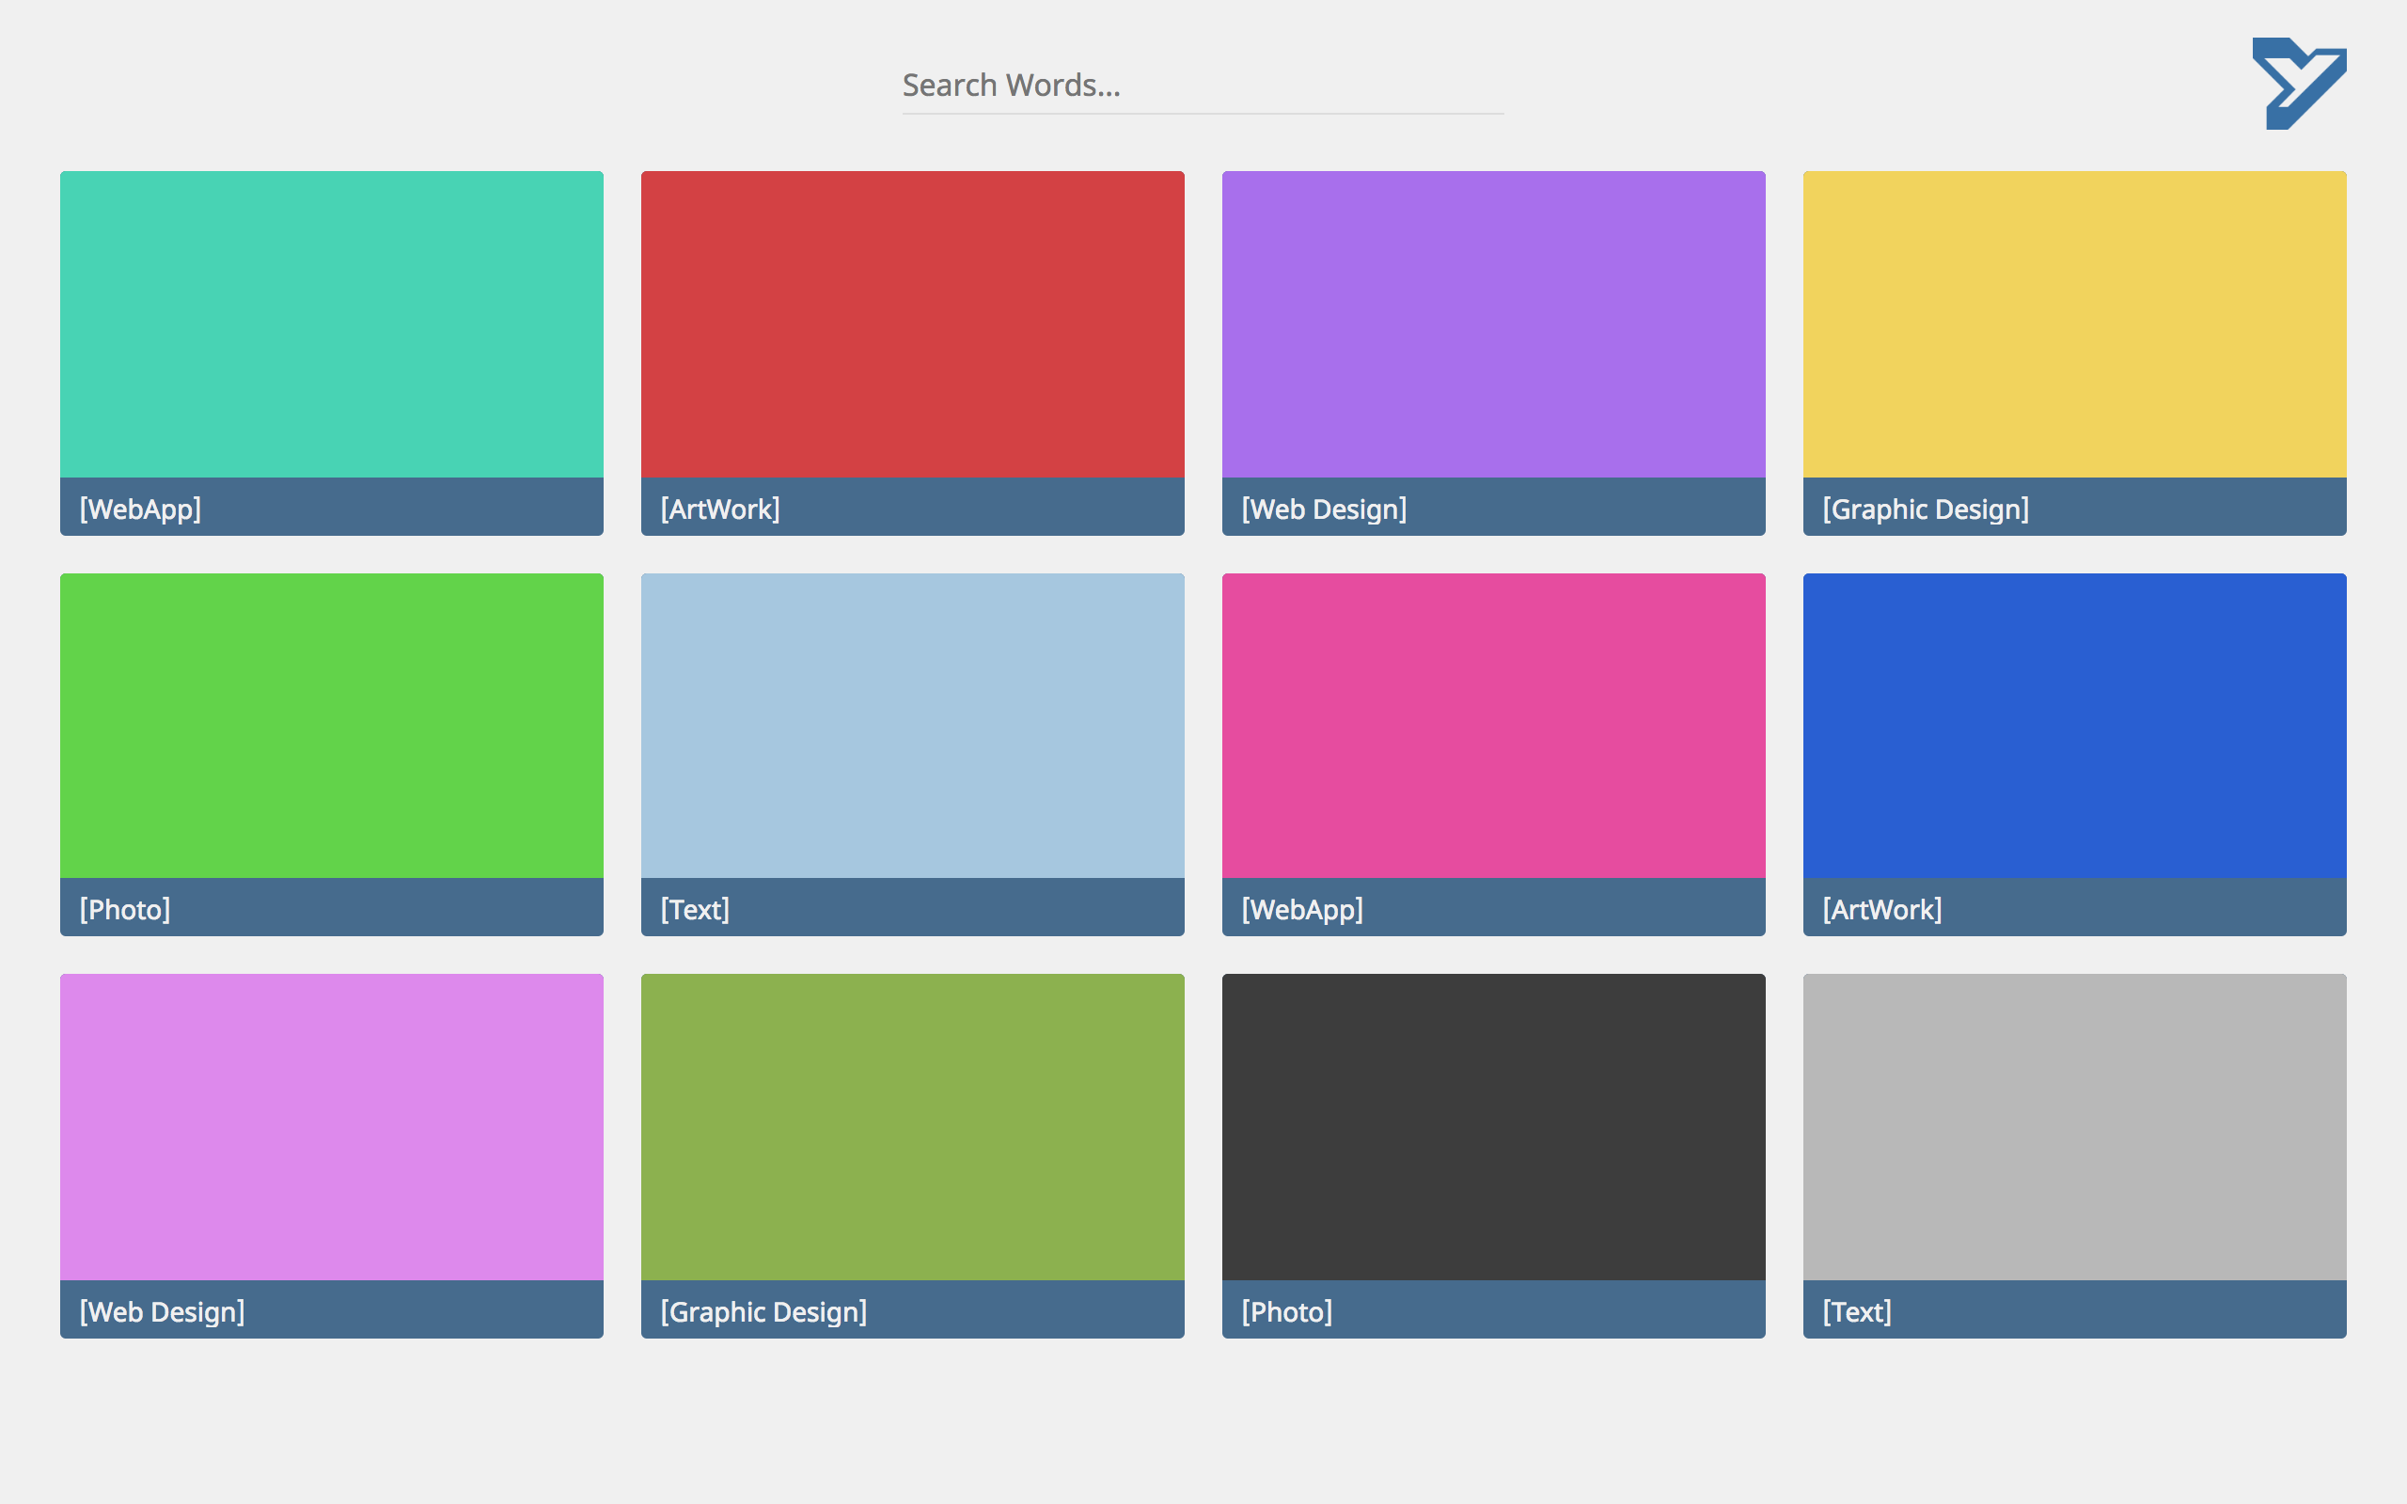Open the dark blue ArtWork tile
This screenshot has width=2407, height=1504.
click(2074, 726)
